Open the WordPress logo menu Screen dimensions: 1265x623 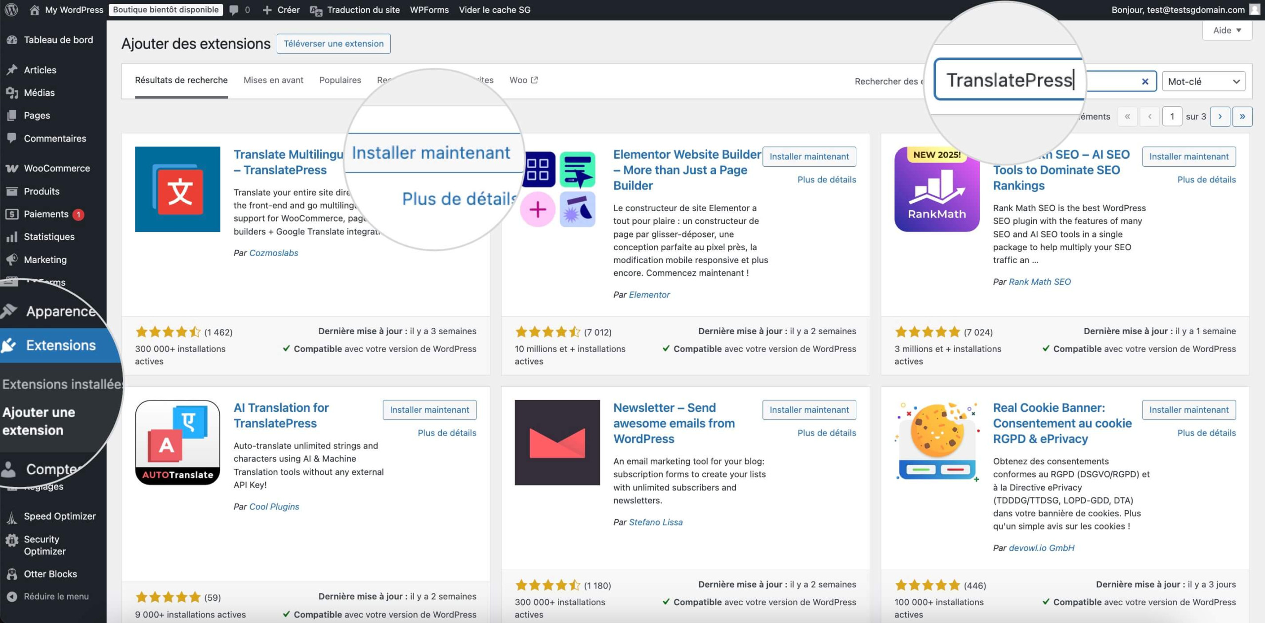tap(11, 10)
